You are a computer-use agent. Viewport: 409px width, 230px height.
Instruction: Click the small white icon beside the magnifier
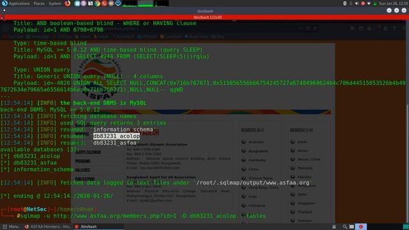click(351, 227)
